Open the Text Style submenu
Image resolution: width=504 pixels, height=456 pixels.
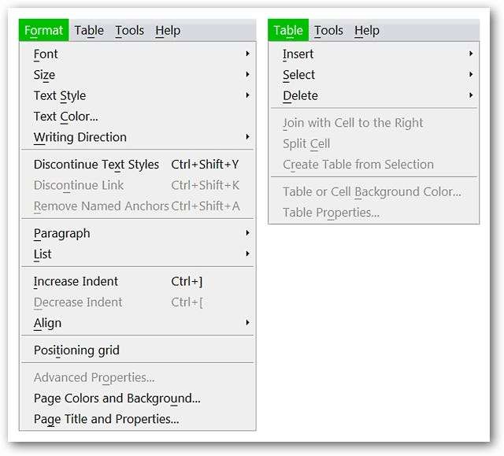[x=60, y=95]
